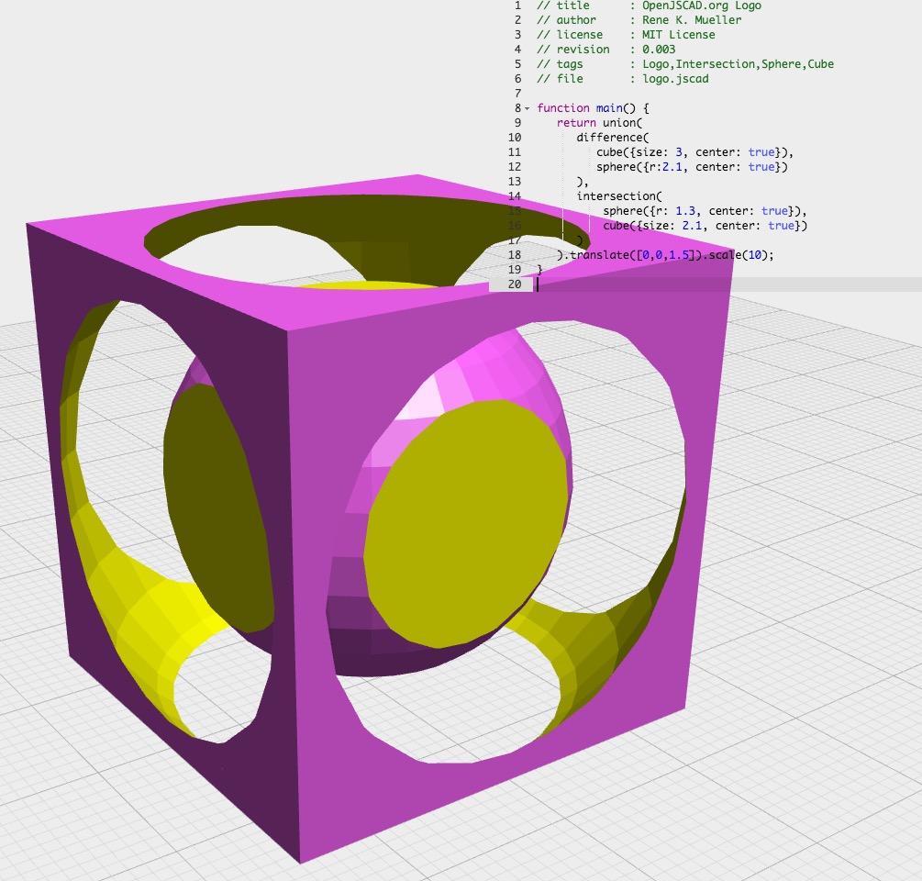922x881 pixels.
Task: Click the 'union(' keyword in code
Action: pos(625,123)
